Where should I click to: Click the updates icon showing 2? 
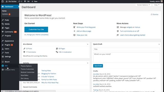coord(20,2)
